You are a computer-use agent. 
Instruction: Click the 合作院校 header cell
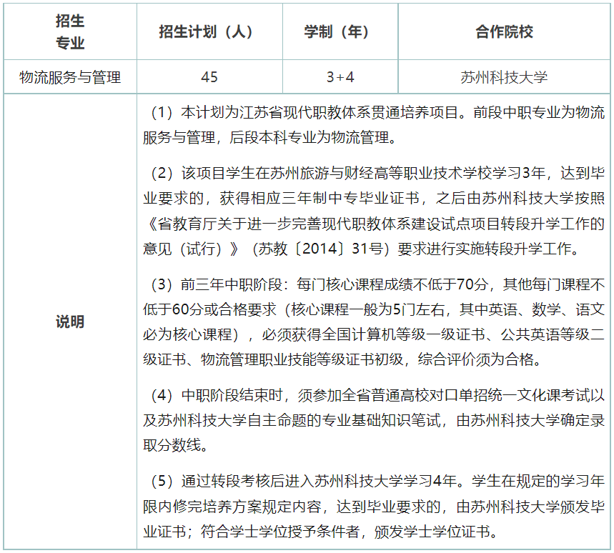click(x=504, y=31)
